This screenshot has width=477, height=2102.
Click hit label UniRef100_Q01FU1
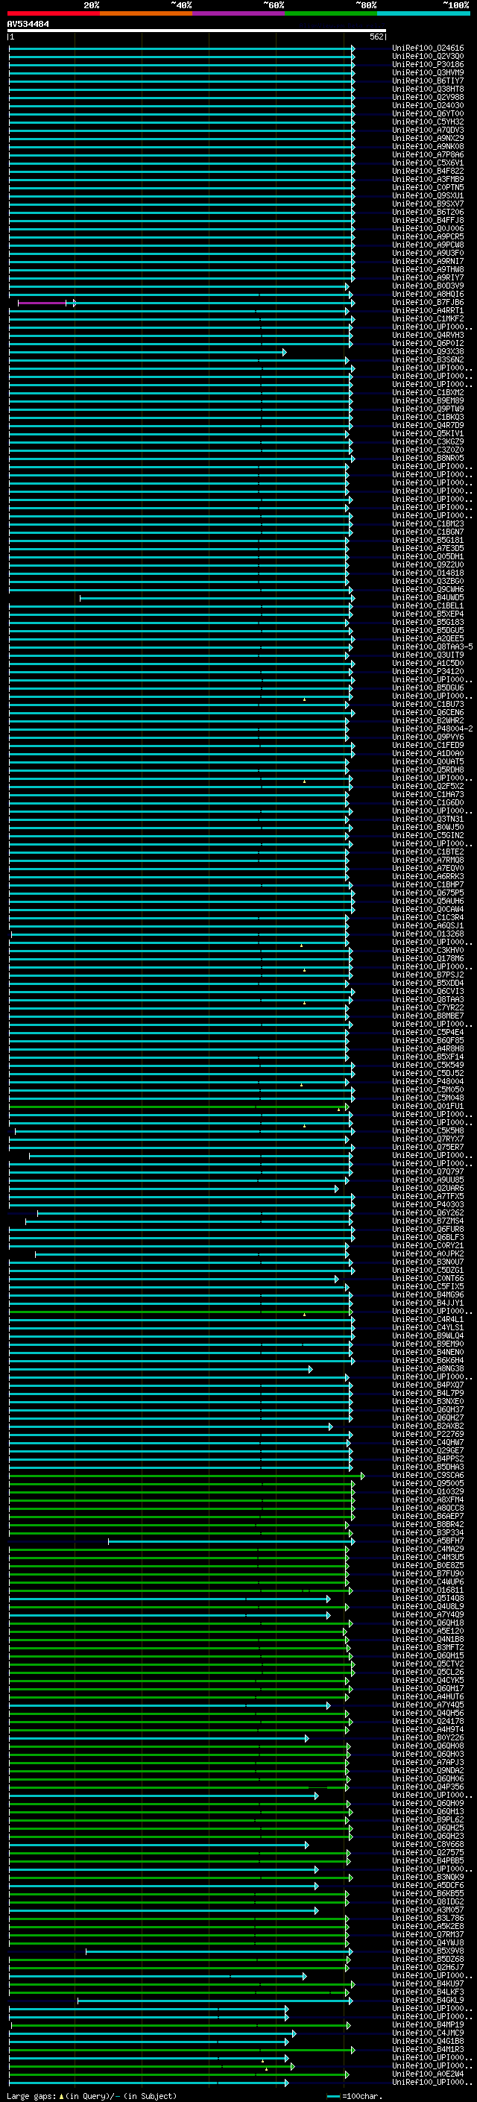[428, 1107]
